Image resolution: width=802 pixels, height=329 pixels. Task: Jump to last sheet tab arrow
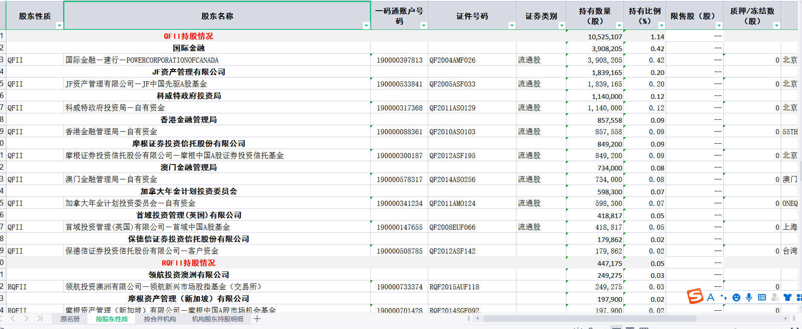[x=40, y=318]
